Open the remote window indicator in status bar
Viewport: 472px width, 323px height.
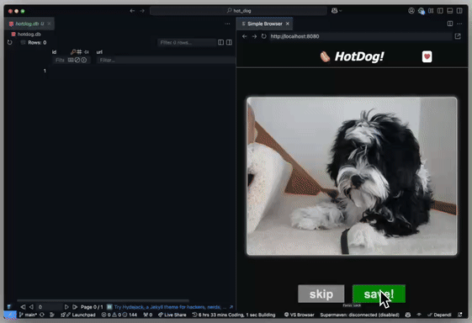(x=10, y=315)
